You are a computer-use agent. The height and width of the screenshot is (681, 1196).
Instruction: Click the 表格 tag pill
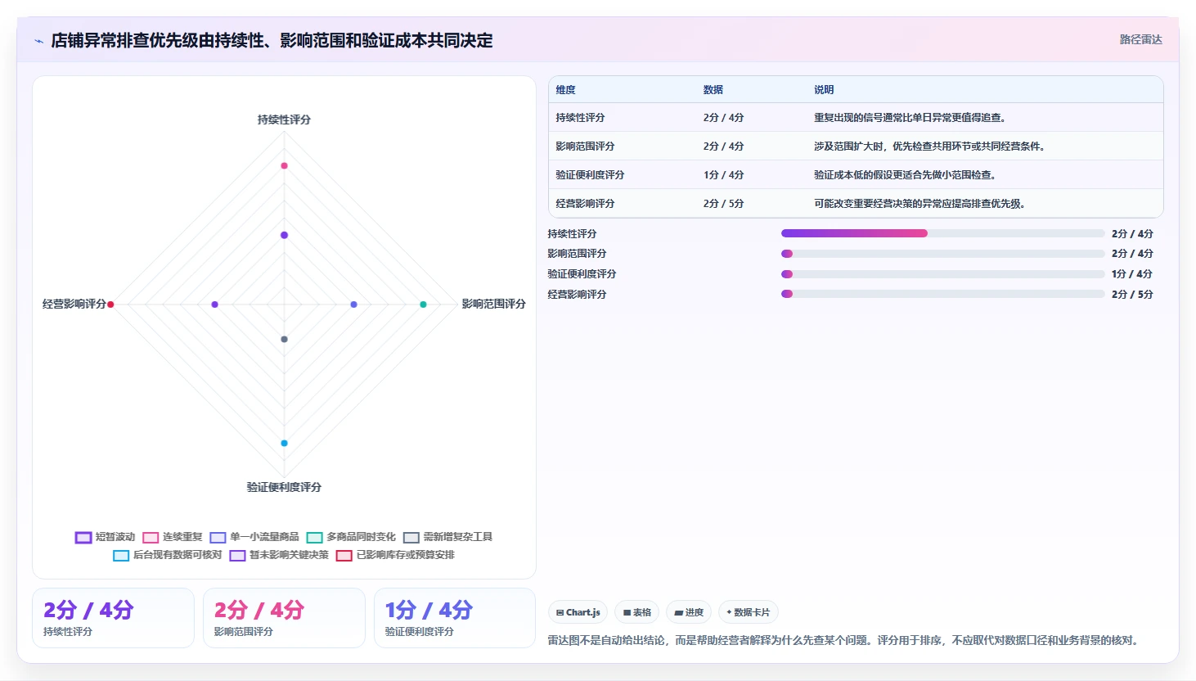click(x=637, y=612)
